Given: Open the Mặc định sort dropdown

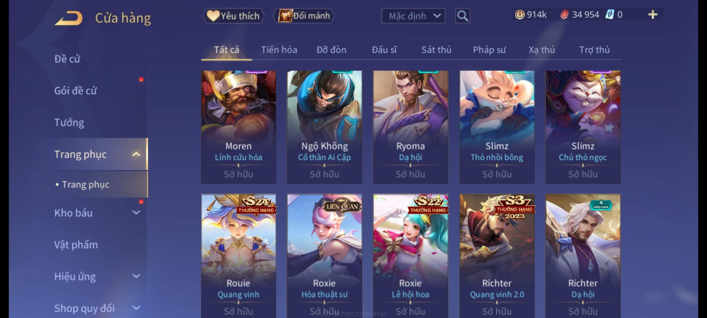Looking at the screenshot, I should click(413, 16).
